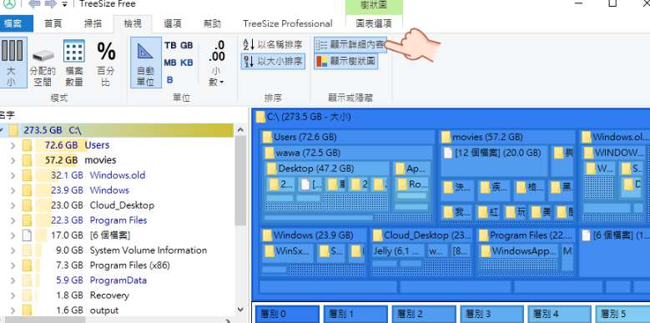This screenshot has width=650, height=323.
Task: Enable 以名稱排序 sort by name
Action: point(273,45)
